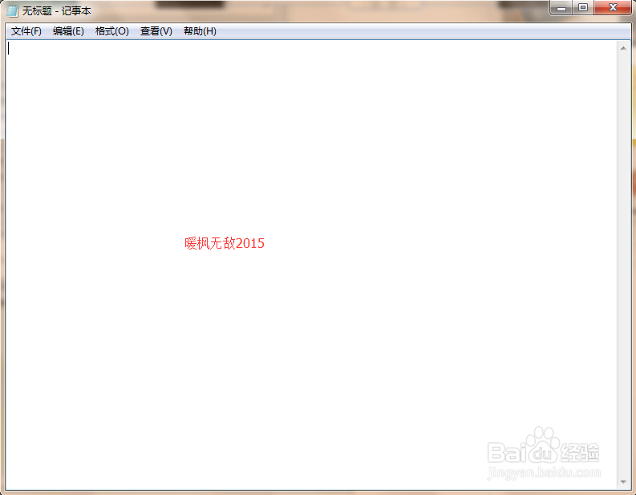
Task: Open the 帮助(H) menu
Action: pos(200,31)
